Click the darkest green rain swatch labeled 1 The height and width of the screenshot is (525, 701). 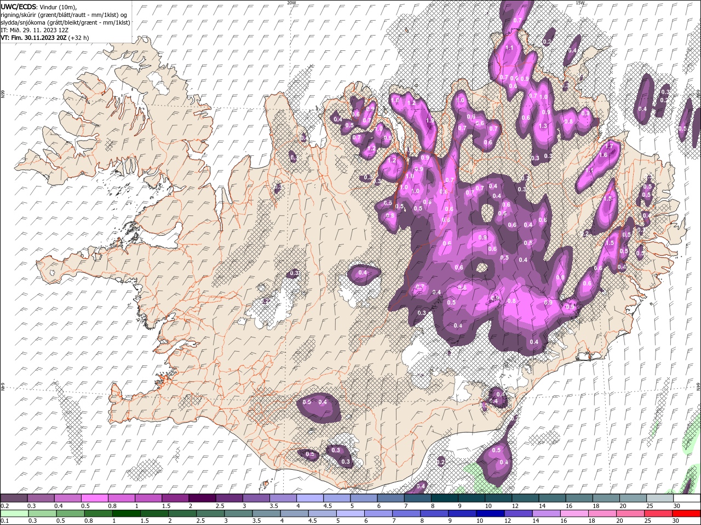point(126,514)
